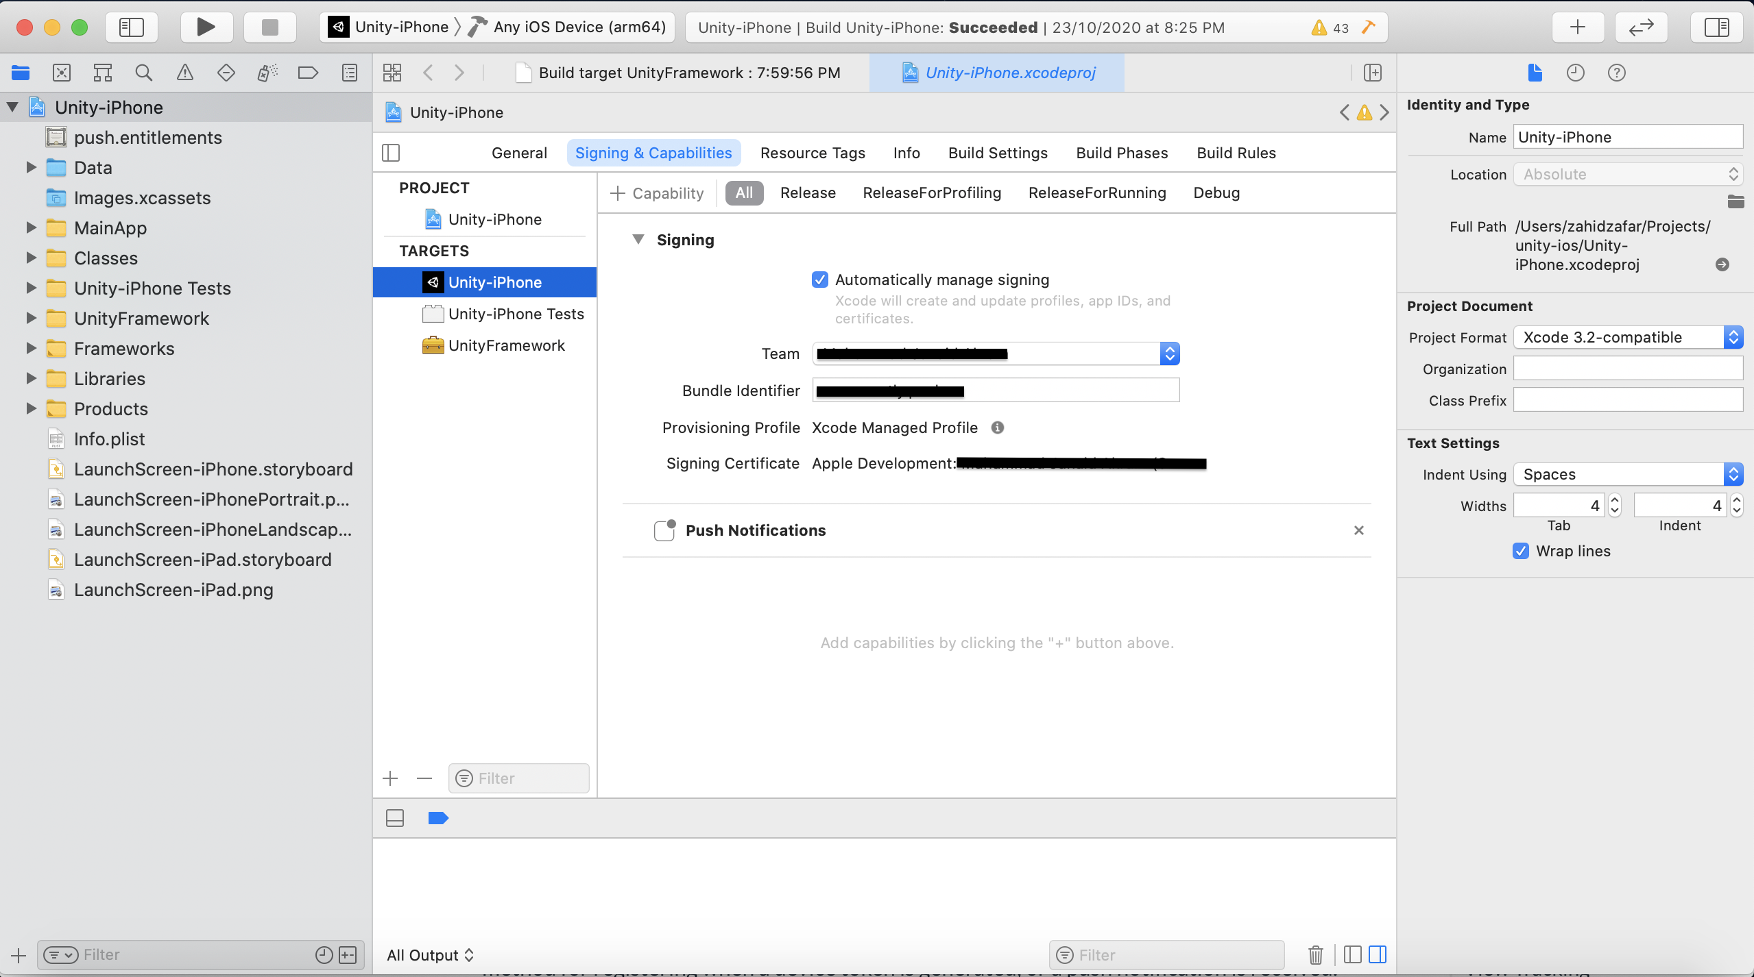
Task: Stop the running task
Action: (x=270, y=27)
